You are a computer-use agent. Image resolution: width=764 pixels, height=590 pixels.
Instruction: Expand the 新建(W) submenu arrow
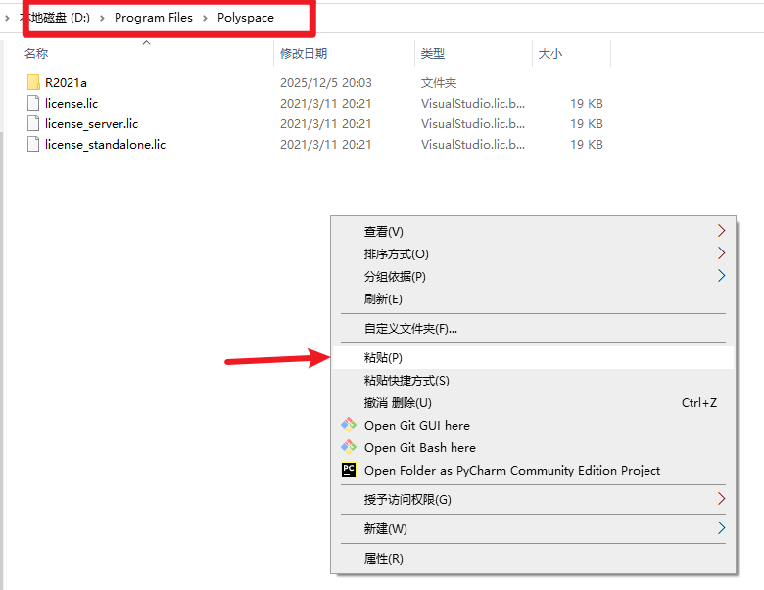point(722,527)
